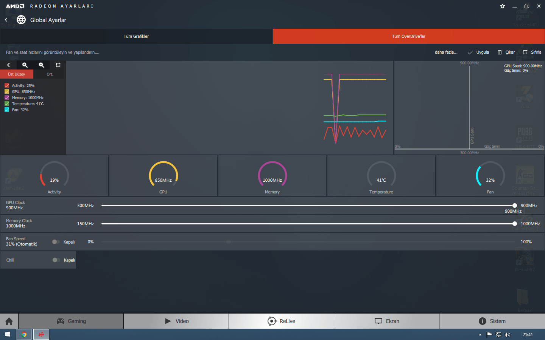Screen dimensions: 545x340
Task: Select the Tüm OverDrive'lar tab
Action: [x=409, y=36]
